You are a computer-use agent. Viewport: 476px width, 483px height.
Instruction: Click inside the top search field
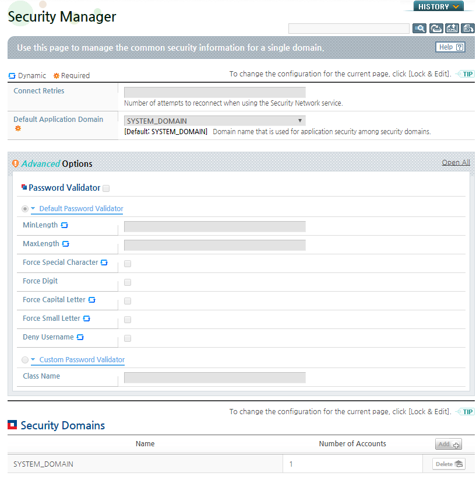(x=348, y=29)
